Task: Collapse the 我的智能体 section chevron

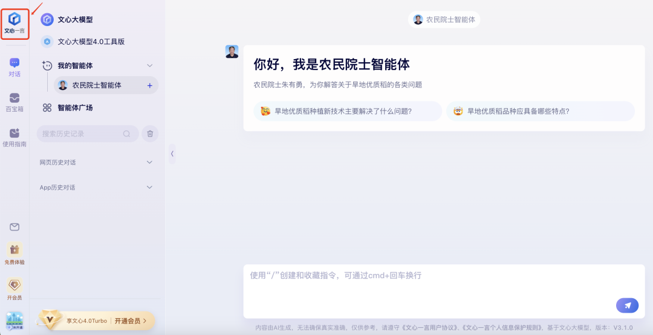Action: point(150,66)
